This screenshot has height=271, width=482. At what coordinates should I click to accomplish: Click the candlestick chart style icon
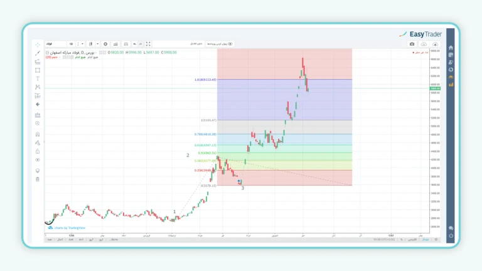tap(90, 44)
